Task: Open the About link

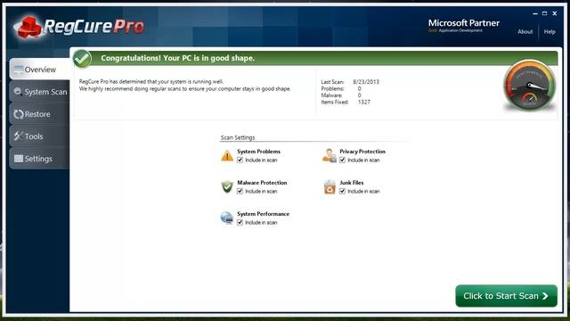Action: [x=525, y=32]
